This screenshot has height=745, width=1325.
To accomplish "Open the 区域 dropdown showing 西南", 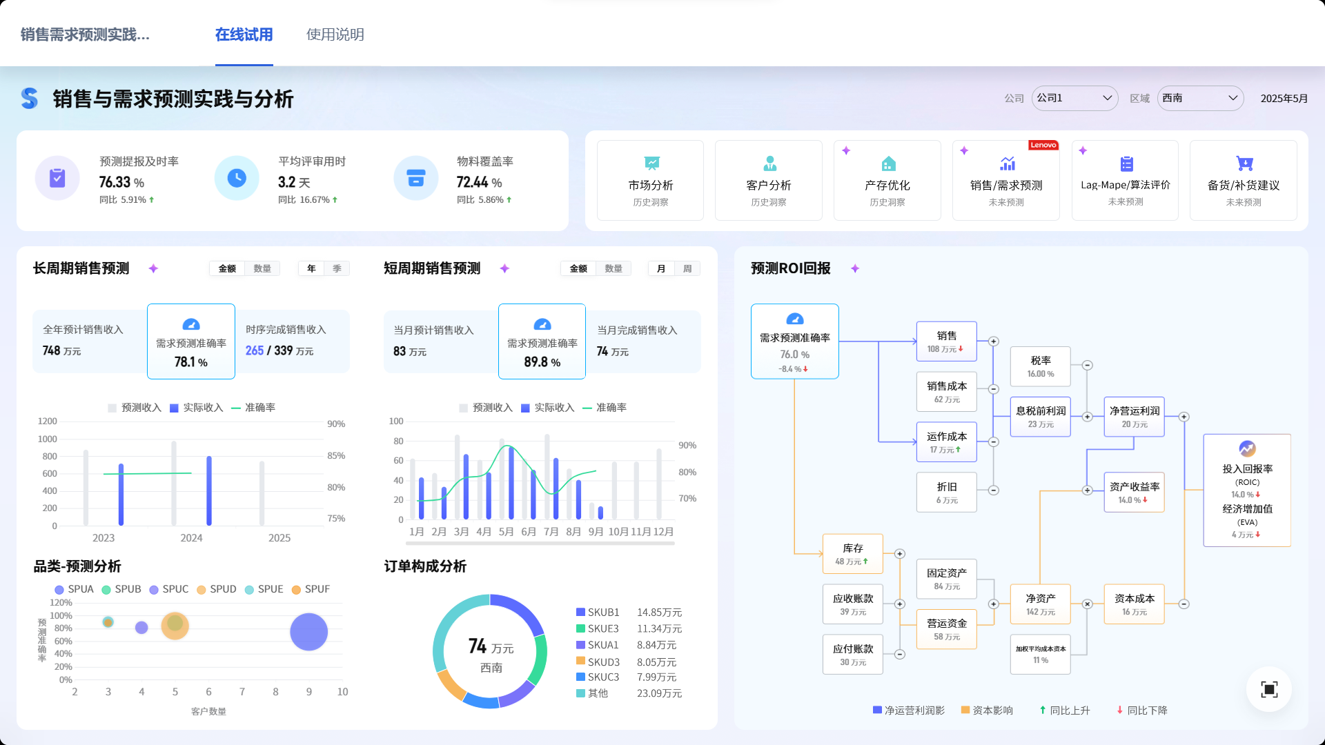I will 1200,98.
